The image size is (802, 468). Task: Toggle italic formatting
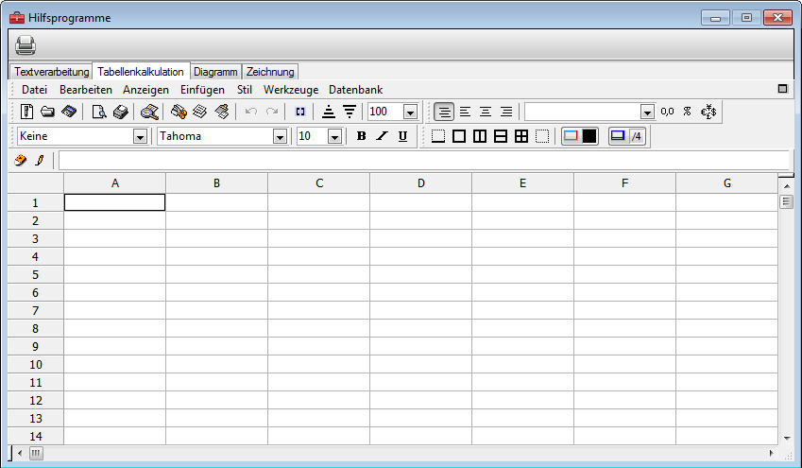click(x=382, y=136)
